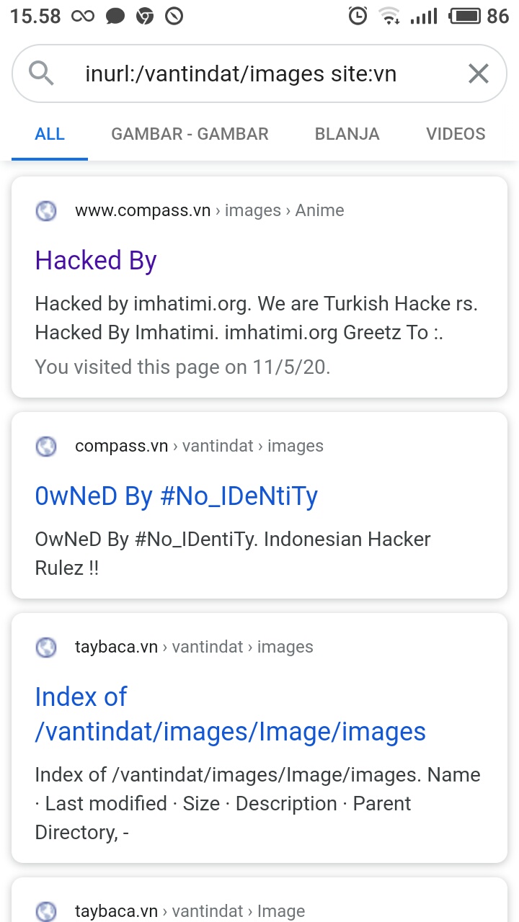Select the VIDEOS tab
The image size is (519, 922).
tap(456, 134)
